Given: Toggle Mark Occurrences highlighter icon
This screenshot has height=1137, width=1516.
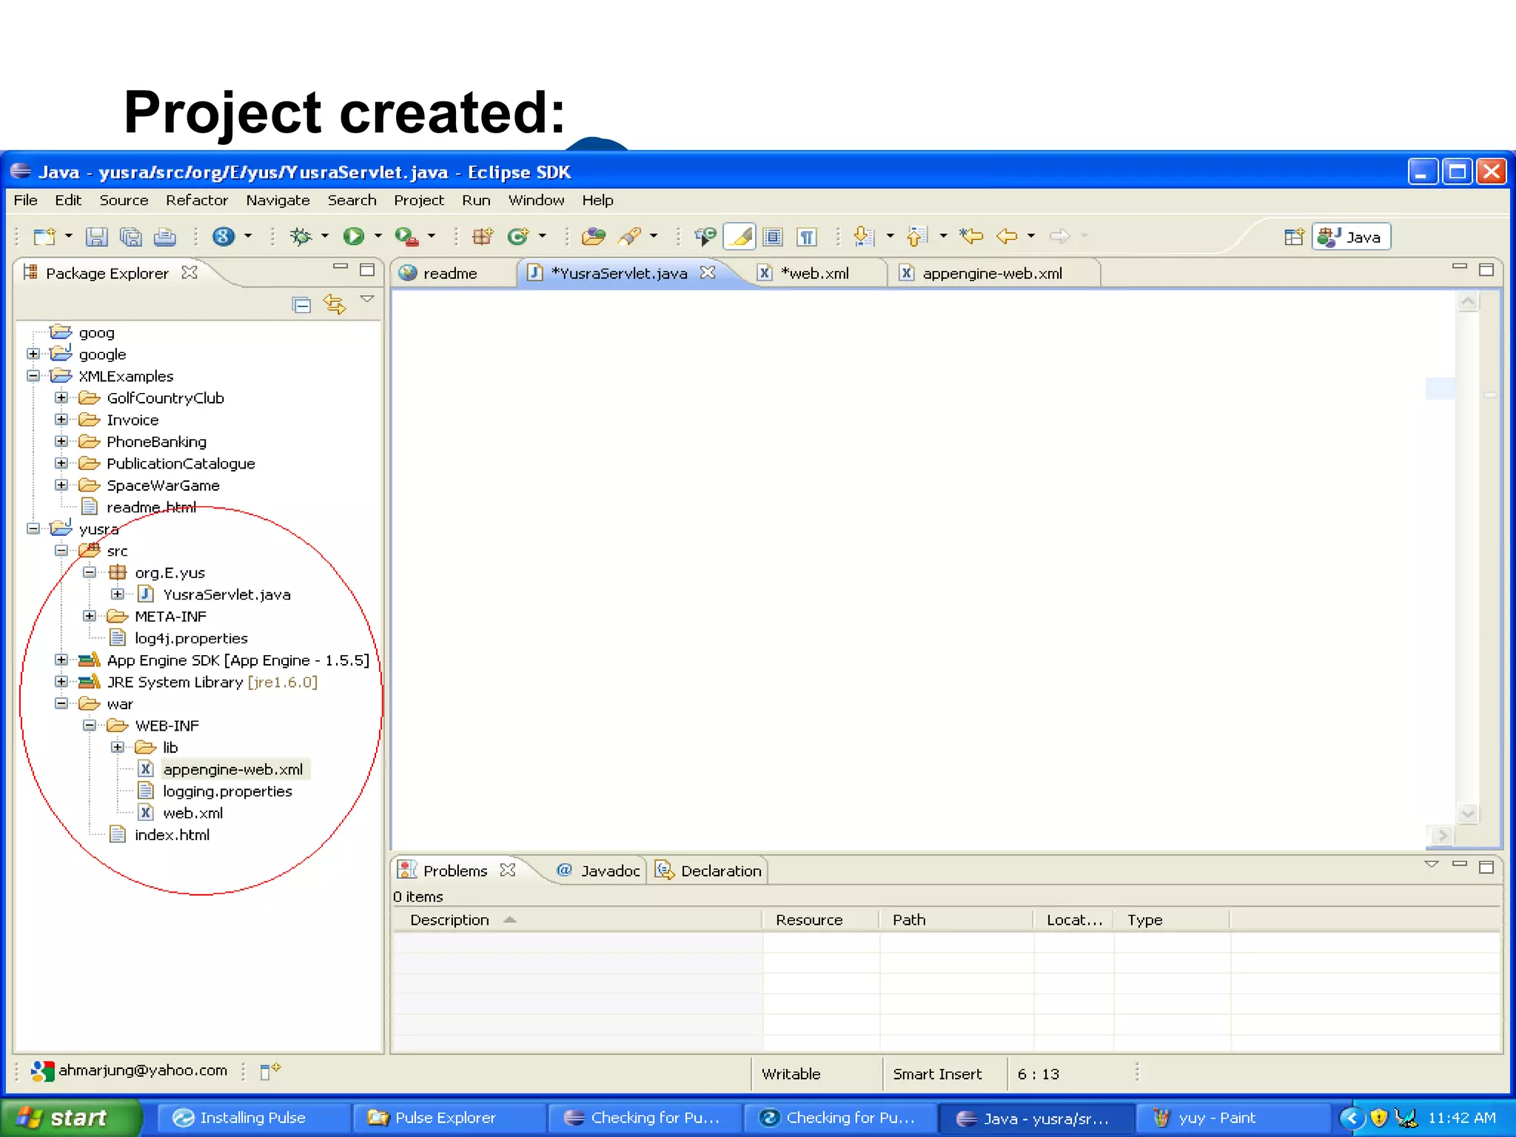Looking at the screenshot, I should click(739, 237).
